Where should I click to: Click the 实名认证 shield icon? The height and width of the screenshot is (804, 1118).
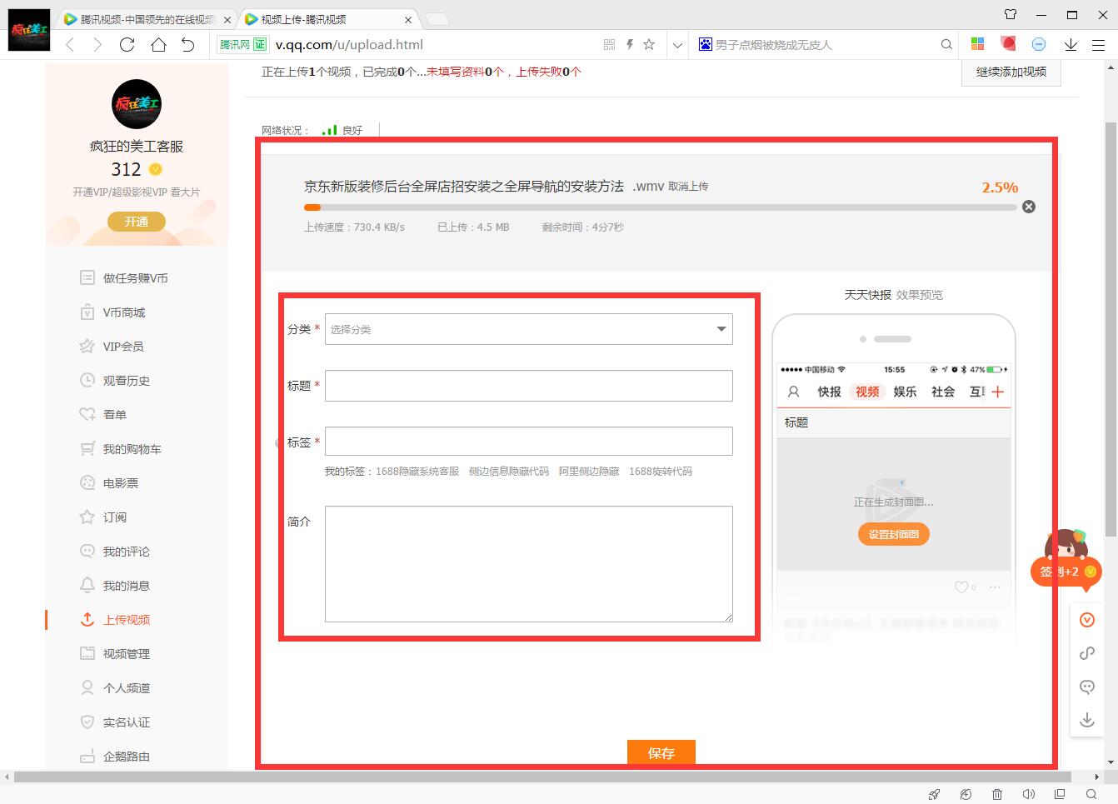click(x=87, y=722)
